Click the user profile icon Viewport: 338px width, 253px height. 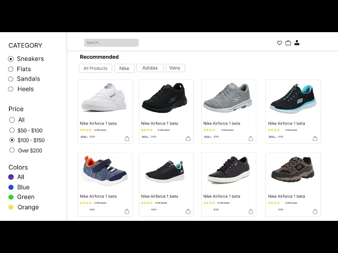click(297, 43)
